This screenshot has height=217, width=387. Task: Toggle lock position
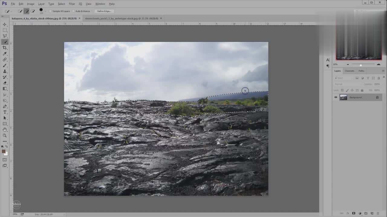(x=352, y=90)
